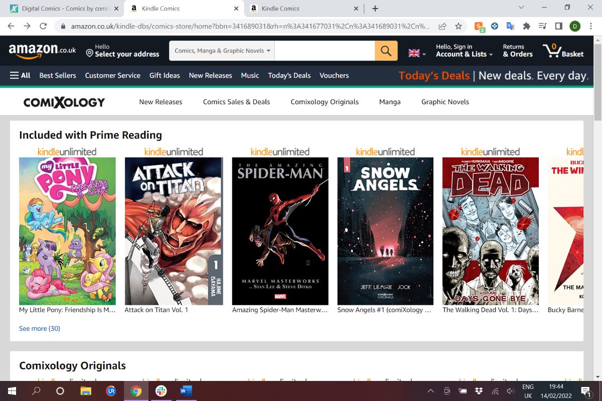Bookmark this page using the star icon
Screen dimensions: 602x401
tap(458, 26)
